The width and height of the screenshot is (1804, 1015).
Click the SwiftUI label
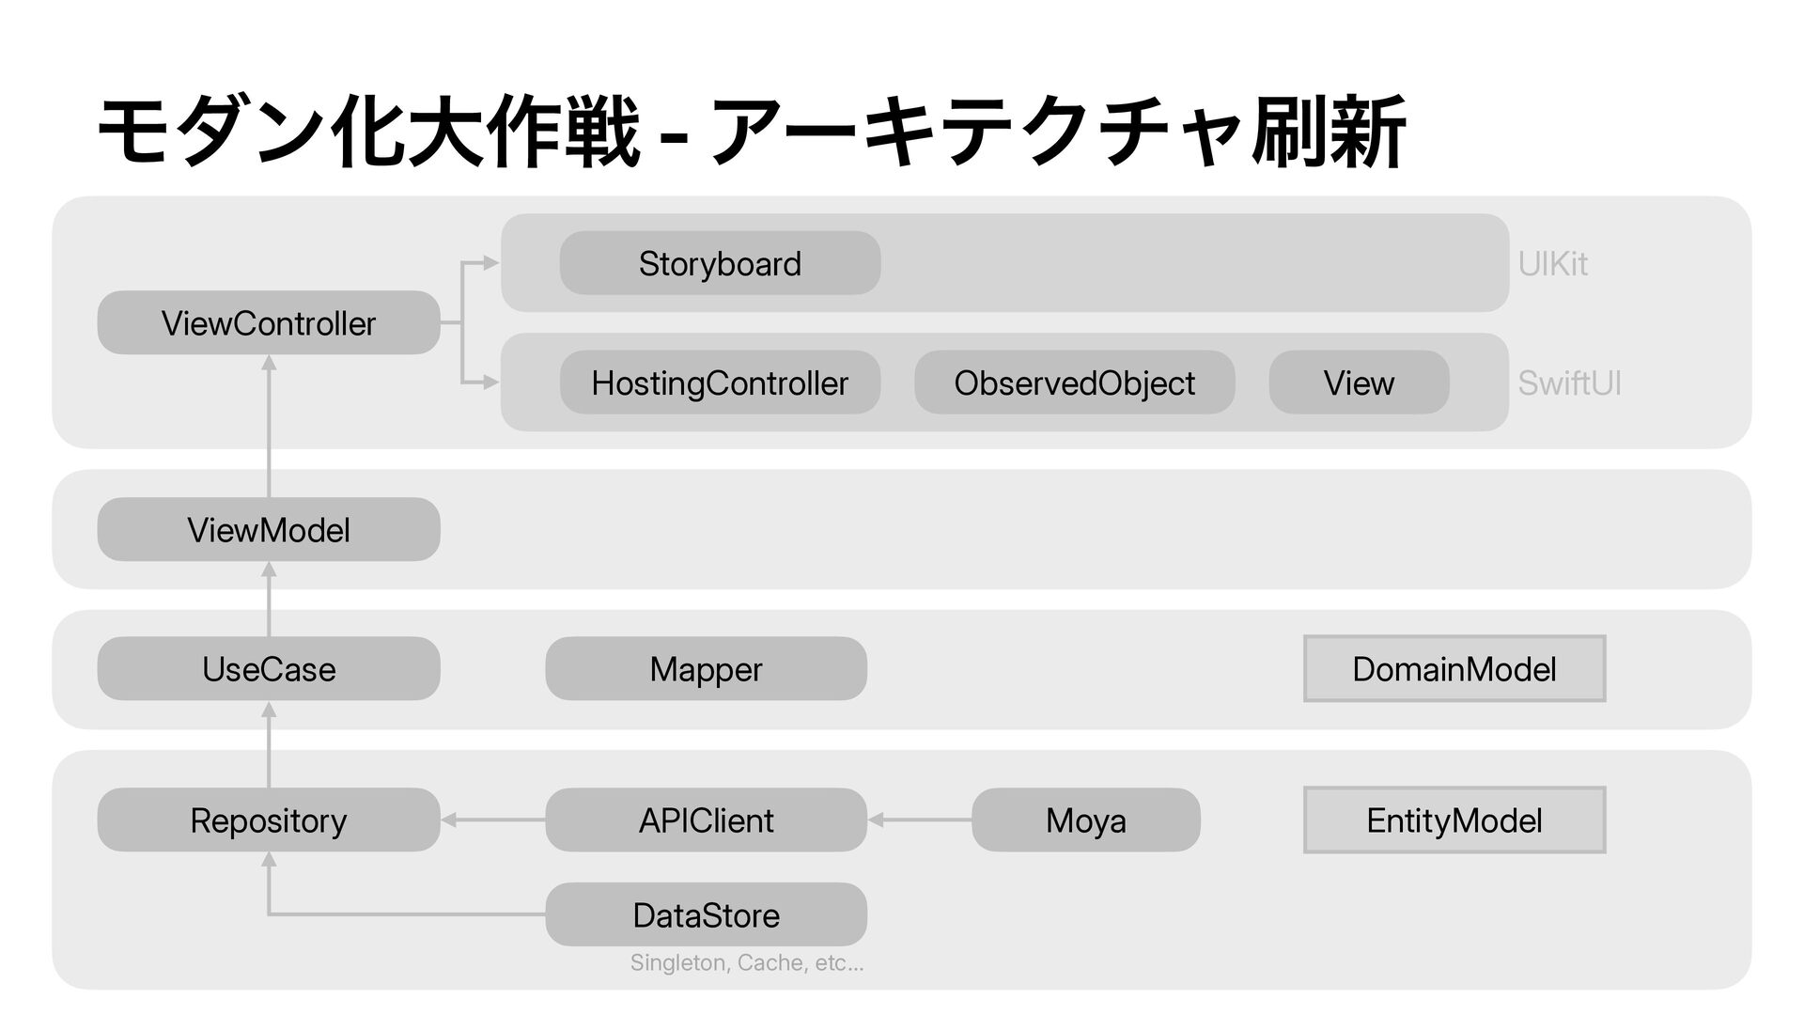tap(1569, 383)
